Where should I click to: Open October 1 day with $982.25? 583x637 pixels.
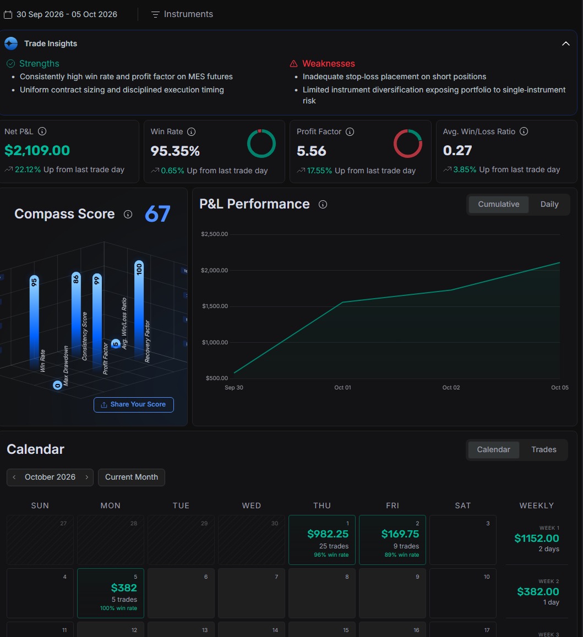point(322,540)
